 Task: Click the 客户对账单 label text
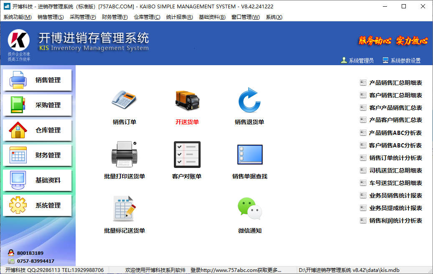point(187,176)
